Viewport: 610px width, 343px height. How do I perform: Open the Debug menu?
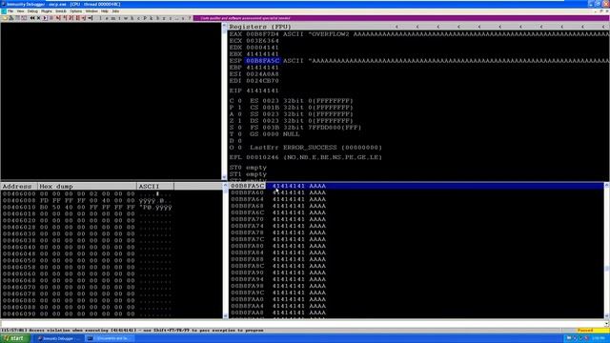[x=32, y=11]
